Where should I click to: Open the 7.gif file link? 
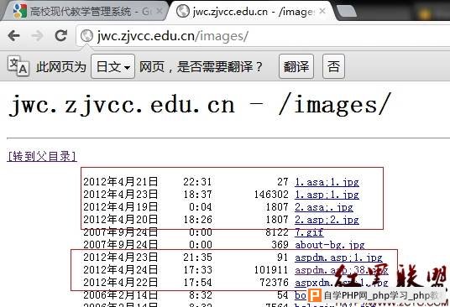coord(309,232)
